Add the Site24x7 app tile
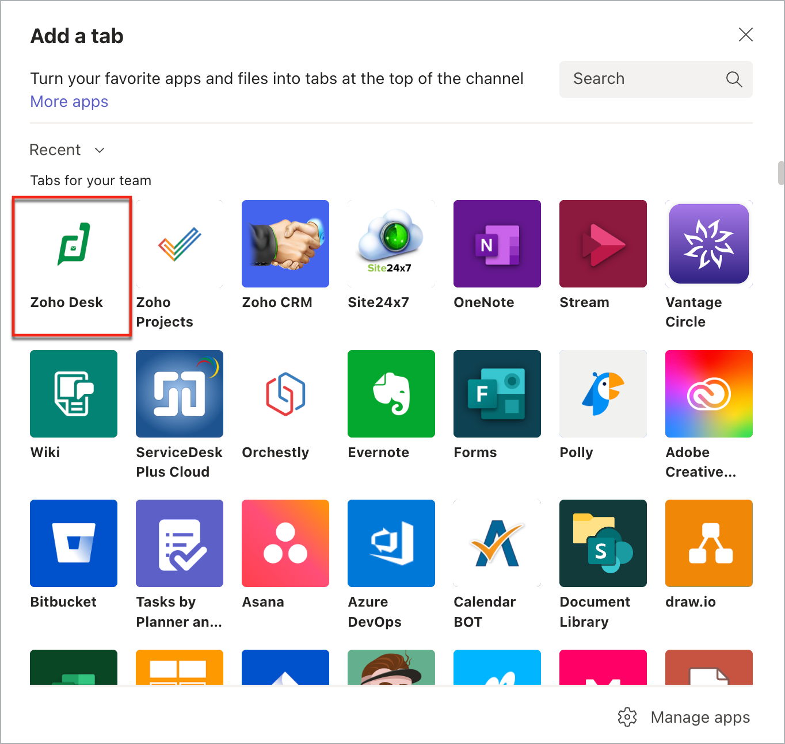Viewport: 785px width, 744px height. 391,244
